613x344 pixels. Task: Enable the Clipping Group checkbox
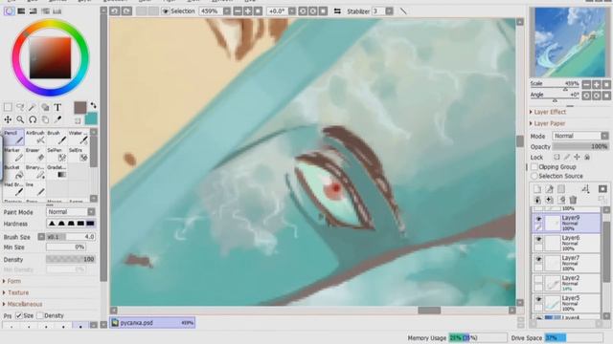534,167
